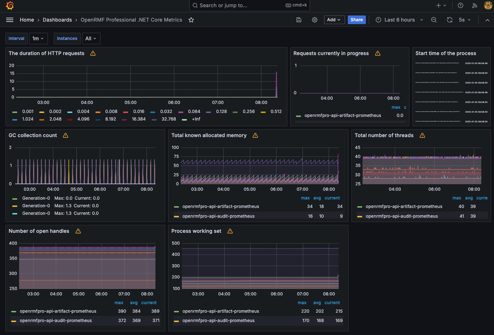The width and height of the screenshot is (494, 335).
Task: Open the help question mark menu
Action: click(461, 5)
